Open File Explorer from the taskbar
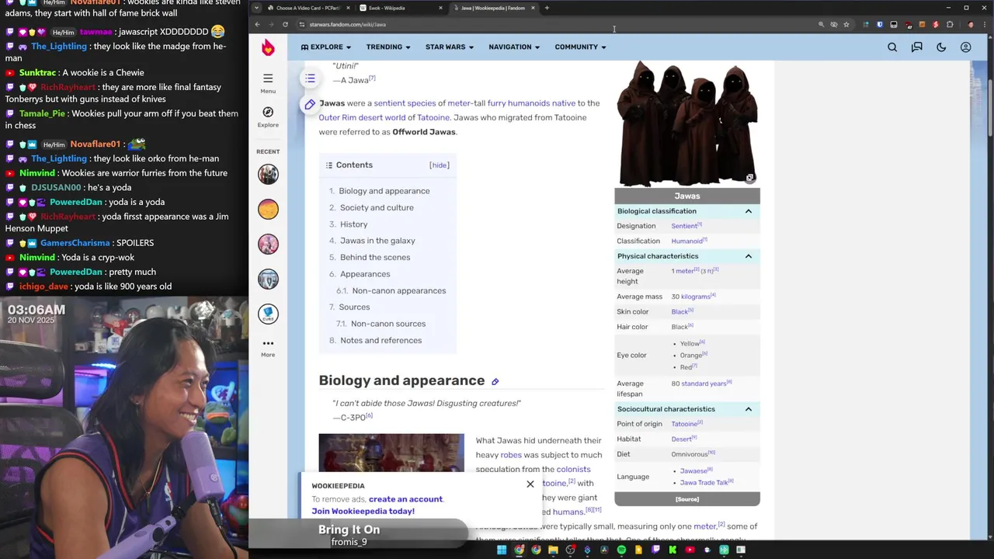Viewport: 994px width, 559px height. tap(553, 550)
